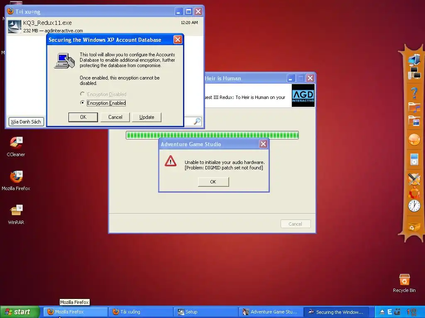Click the system tray clock

(x=412, y=312)
